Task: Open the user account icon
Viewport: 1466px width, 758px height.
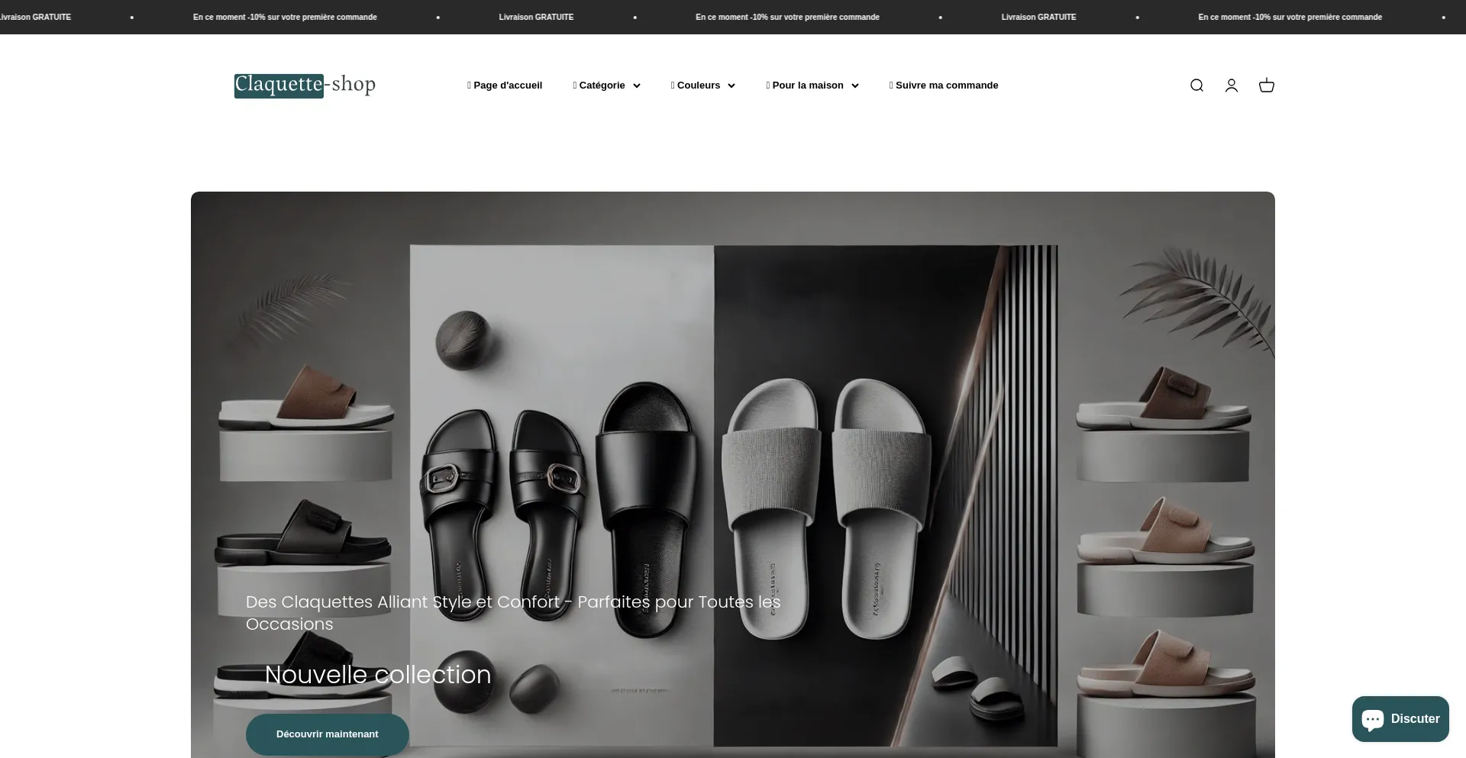Action: [1231, 85]
